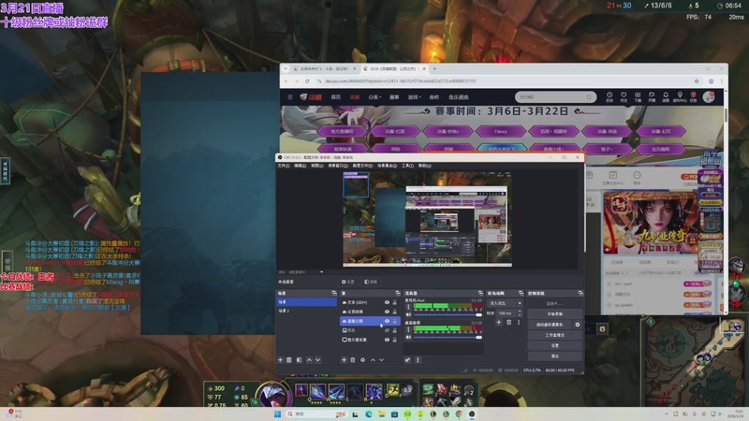Open audio mixer kebab menu at panel bottom

(x=418, y=360)
